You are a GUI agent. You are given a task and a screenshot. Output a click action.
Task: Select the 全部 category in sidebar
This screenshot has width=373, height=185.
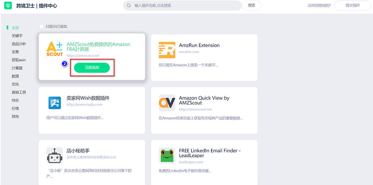[x=15, y=28]
